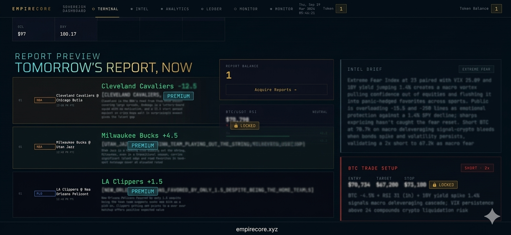The height and width of the screenshot is (235, 511).
Task: Select the OIL $97 ticker cell
Action: pyautogui.click(x=33, y=30)
